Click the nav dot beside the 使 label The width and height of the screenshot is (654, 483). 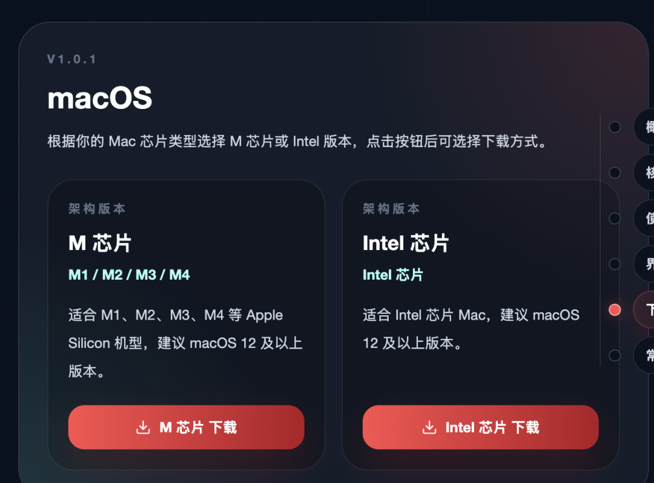615,218
